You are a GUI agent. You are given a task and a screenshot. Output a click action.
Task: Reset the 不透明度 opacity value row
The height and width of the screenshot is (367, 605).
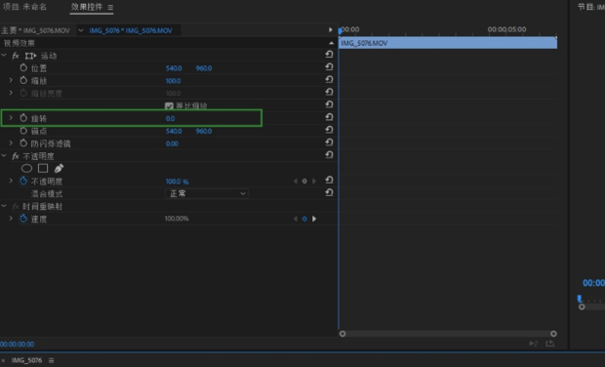[x=329, y=181]
